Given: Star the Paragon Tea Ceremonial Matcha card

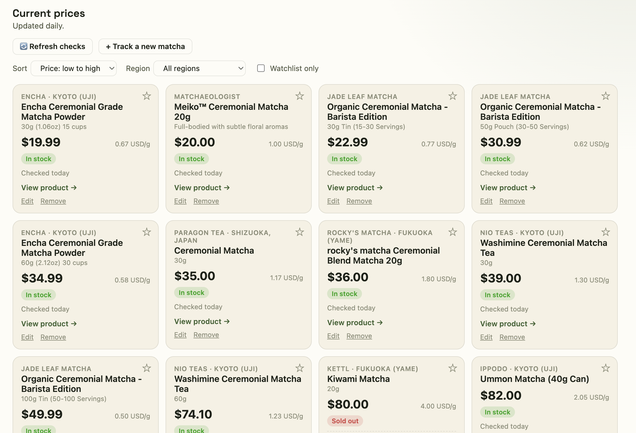Looking at the screenshot, I should tap(299, 232).
